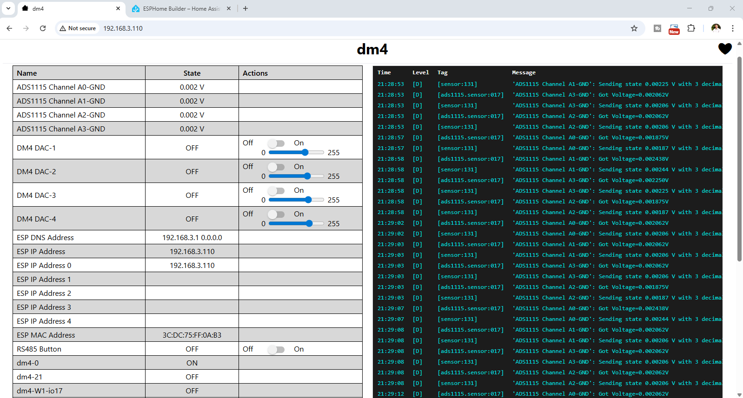
Task: Click the extension icon with New badge
Action: [x=674, y=29]
